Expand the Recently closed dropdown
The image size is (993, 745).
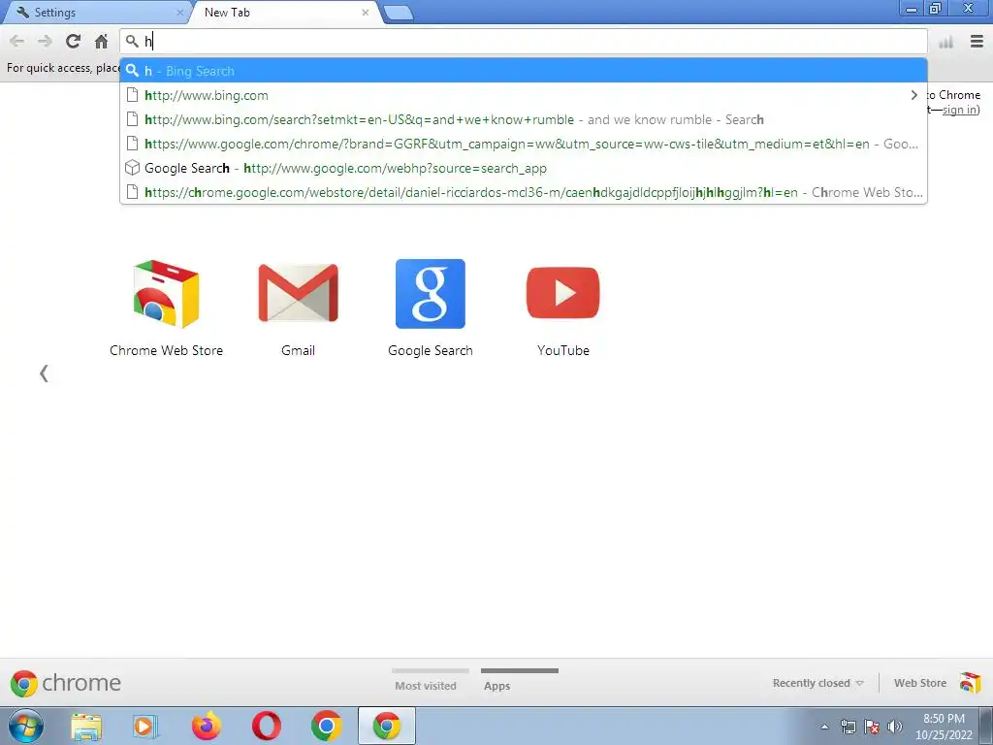click(817, 683)
